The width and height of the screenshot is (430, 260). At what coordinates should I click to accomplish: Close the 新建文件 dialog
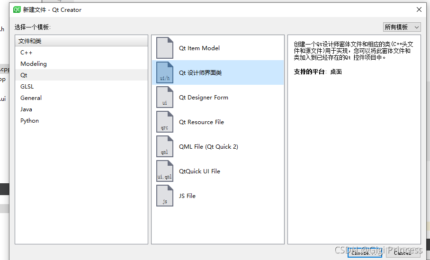coord(419,9)
